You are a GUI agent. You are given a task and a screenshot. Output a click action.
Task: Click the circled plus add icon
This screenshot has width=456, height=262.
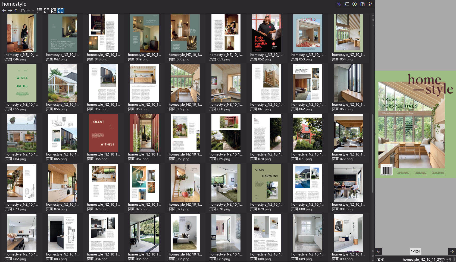tap(354, 4)
